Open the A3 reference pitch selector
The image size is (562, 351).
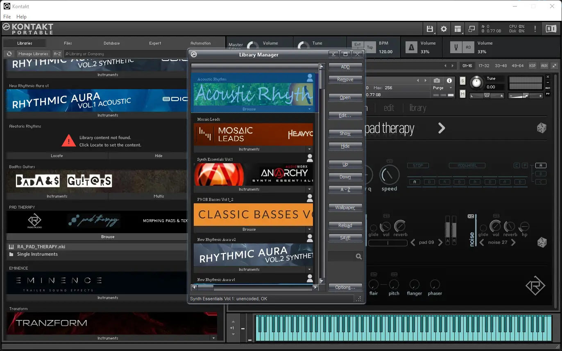(x=468, y=47)
